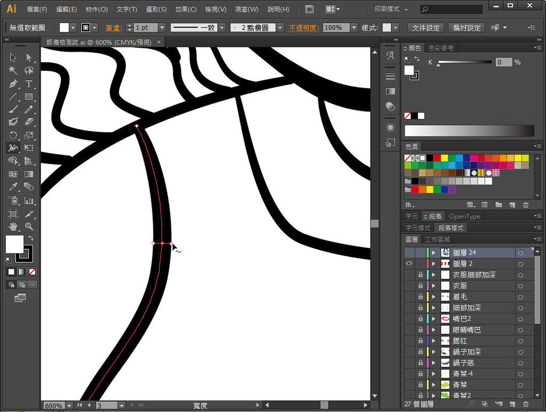Select the Paintbrush tool
This screenshot has height=412, width=546.
[x=13, y=109]
